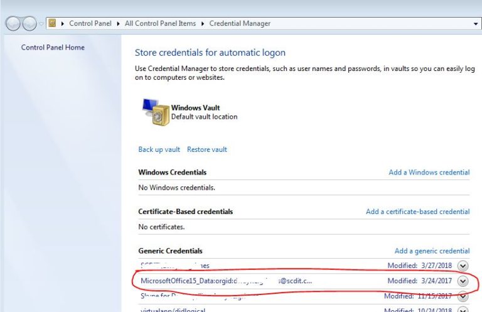Image resolution: width=482 pixels, height=312 pixels.
Task: Expand the MicrosoftOffice15_Data credential chevron
Action: [x=463, y=281]
